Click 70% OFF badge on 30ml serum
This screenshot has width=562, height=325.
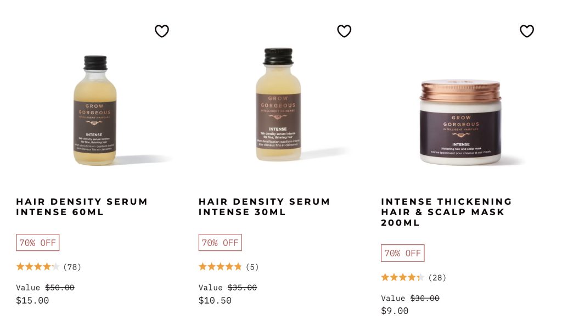pyautogui.click(x=220, y=243)
